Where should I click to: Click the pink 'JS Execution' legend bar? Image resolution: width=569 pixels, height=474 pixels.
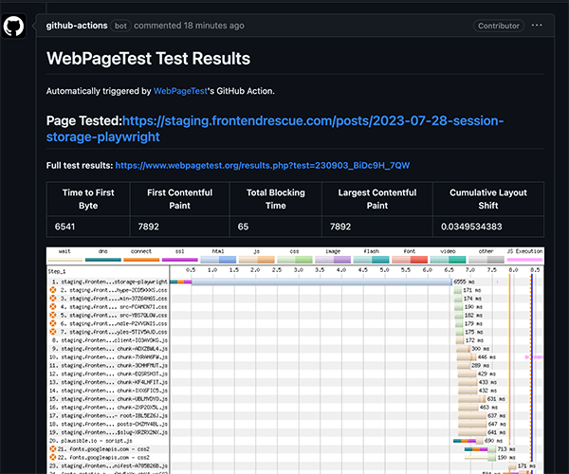click(524, 260)
